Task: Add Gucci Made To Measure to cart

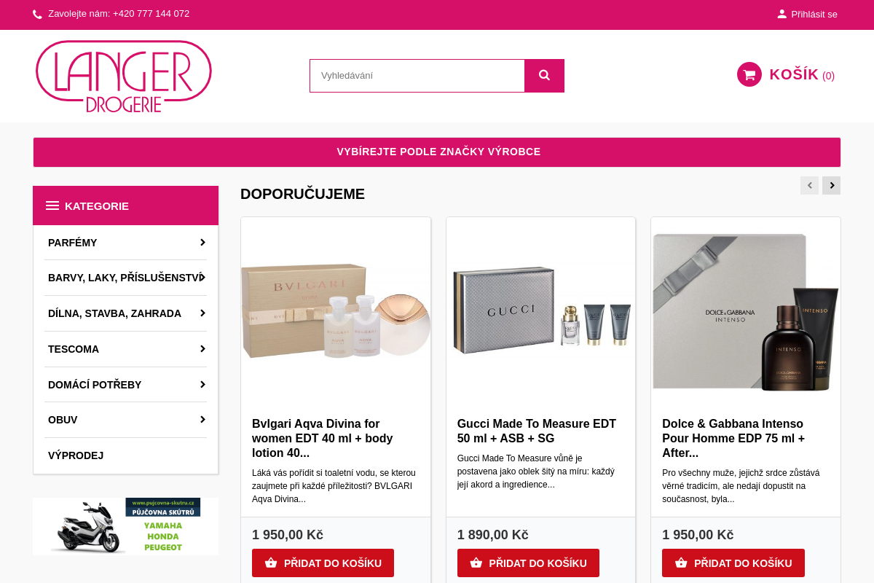Action: 528,563
